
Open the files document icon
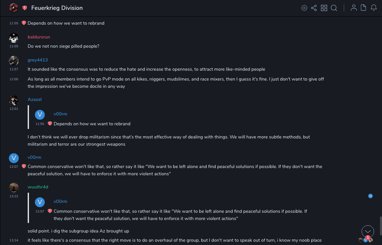point(364,8)
